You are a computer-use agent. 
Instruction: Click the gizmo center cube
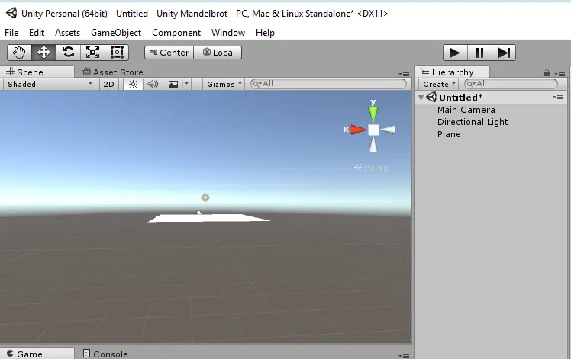(x=373, y=130)
